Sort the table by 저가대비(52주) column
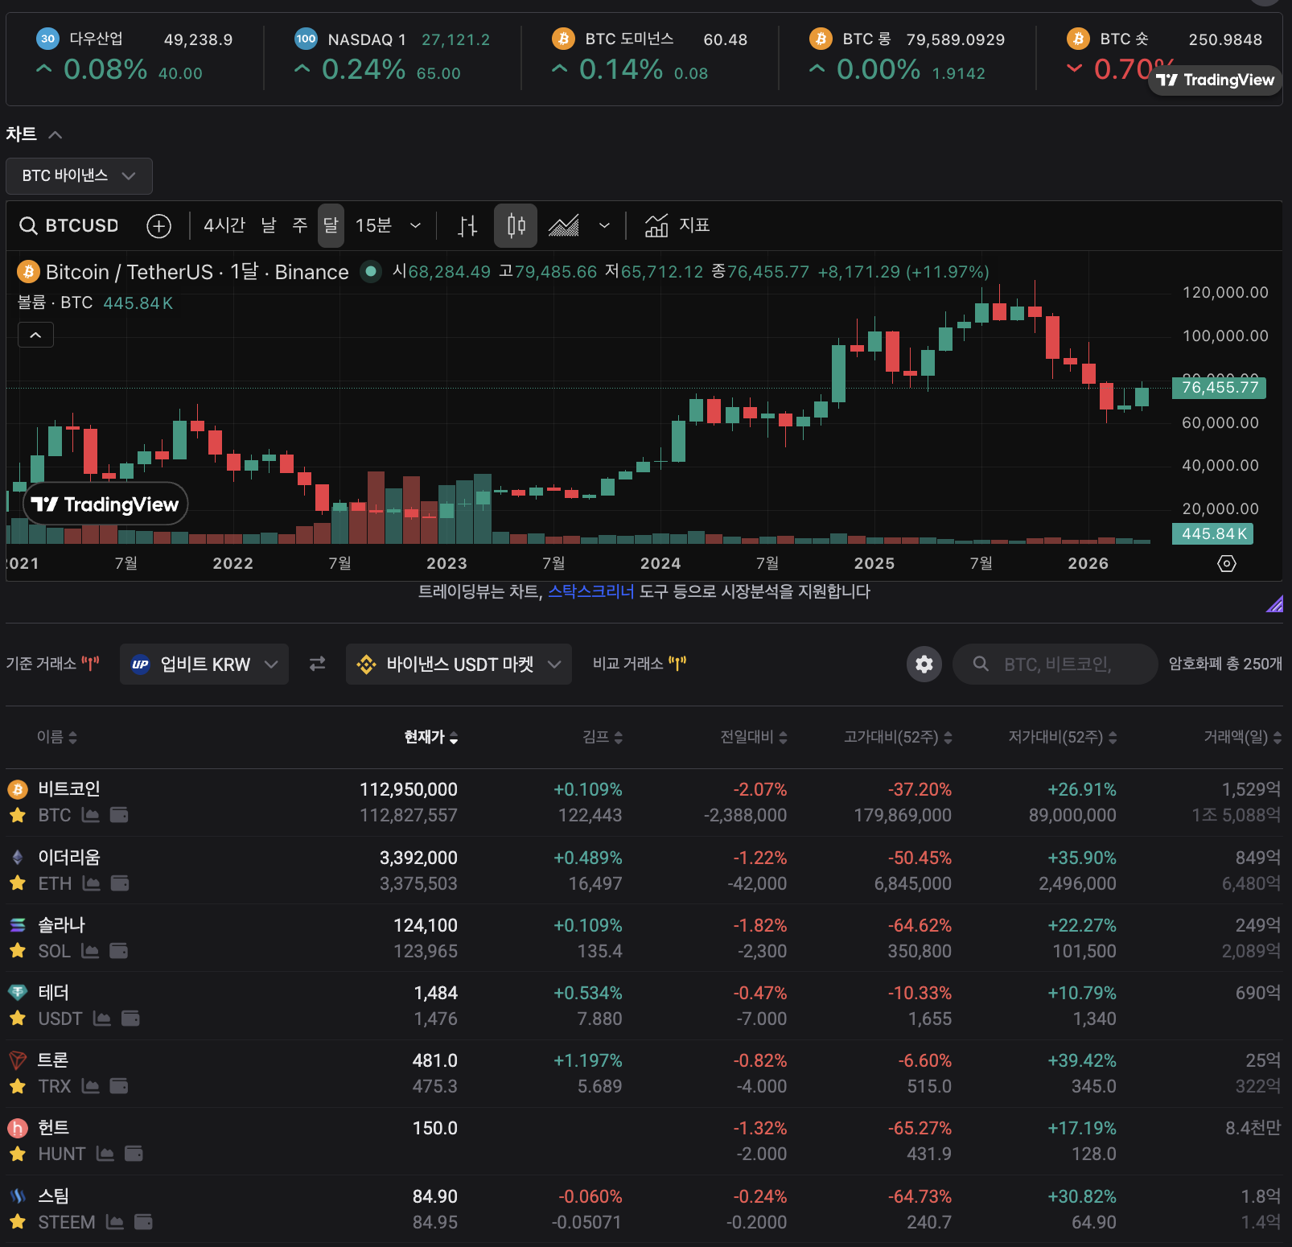Image resolution: width=1292 pixels, height=1247 pixels. point(1063,737)
